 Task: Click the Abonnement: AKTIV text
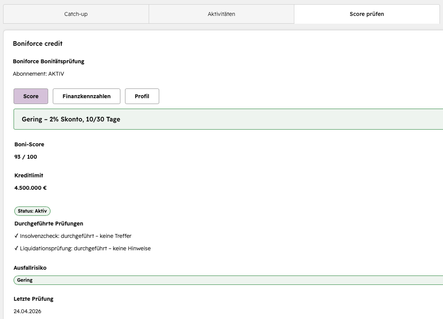click(38, 74)
